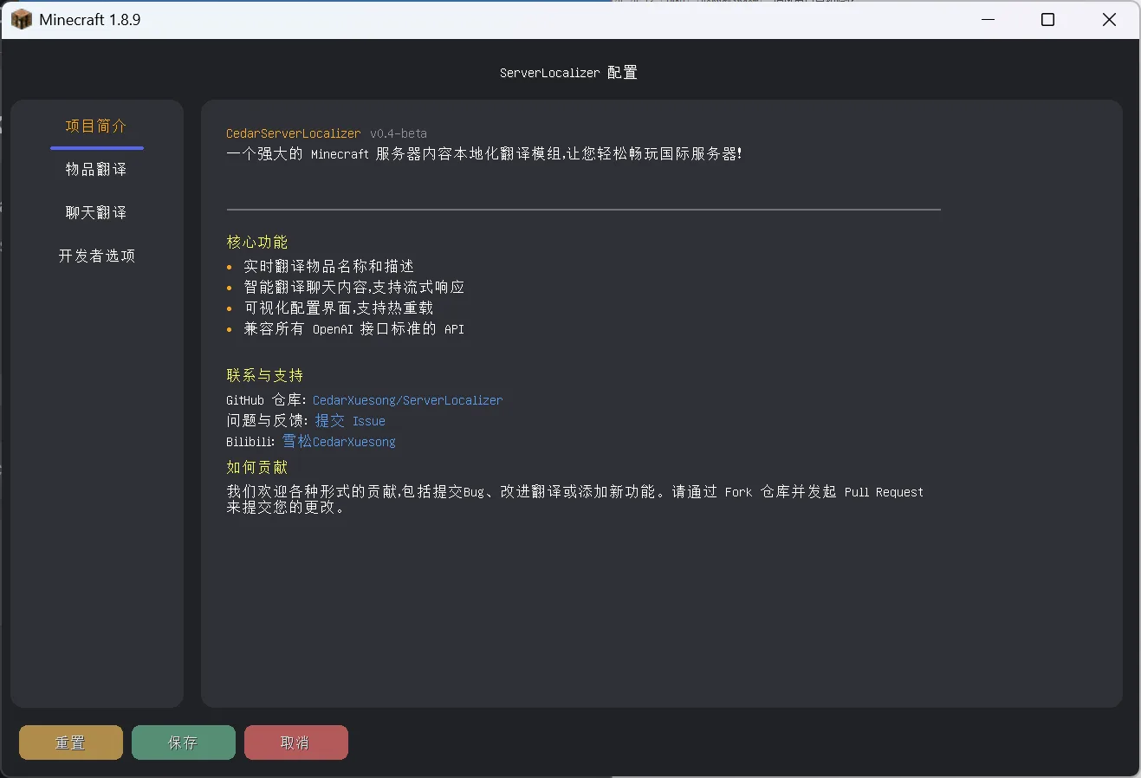Visit the 雪松CedarXuesong Bilibili link
The image size is (1141, 778).
[339, 442]
